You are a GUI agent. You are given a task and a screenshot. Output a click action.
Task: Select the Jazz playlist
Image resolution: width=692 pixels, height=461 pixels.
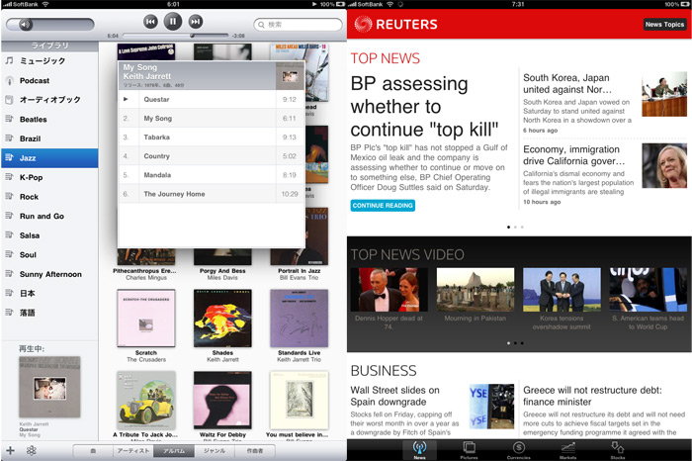point(49,158)
